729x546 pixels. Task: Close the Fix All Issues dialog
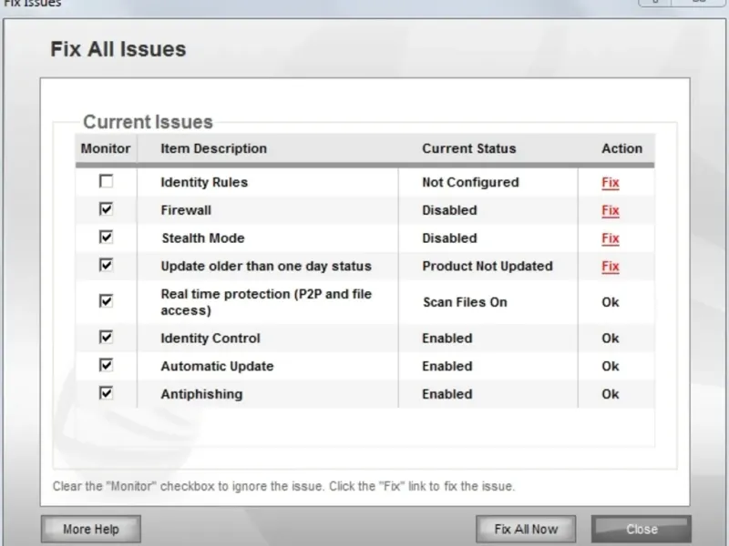click(642, 529)
